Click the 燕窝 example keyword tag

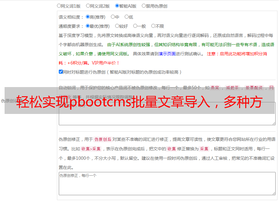pos(215,88)
